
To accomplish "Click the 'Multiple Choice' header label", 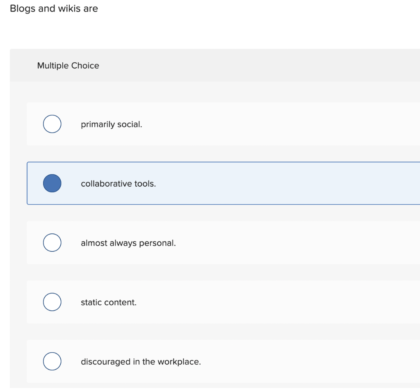I will coord(68,66).
